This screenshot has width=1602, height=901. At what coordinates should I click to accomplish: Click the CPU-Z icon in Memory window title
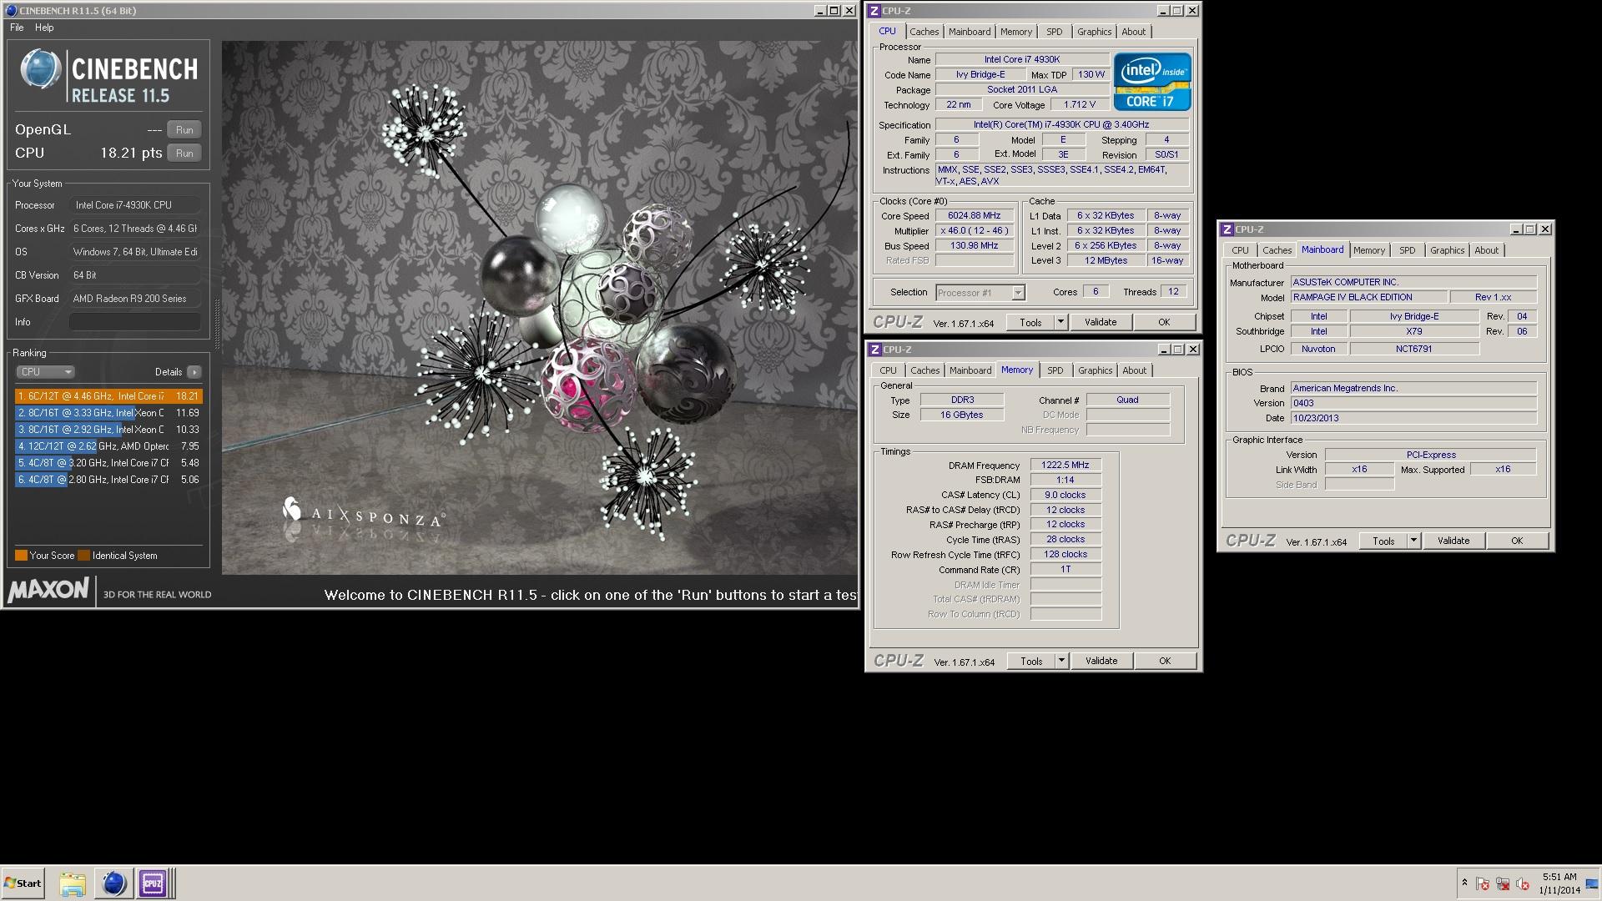pos(874,350)
